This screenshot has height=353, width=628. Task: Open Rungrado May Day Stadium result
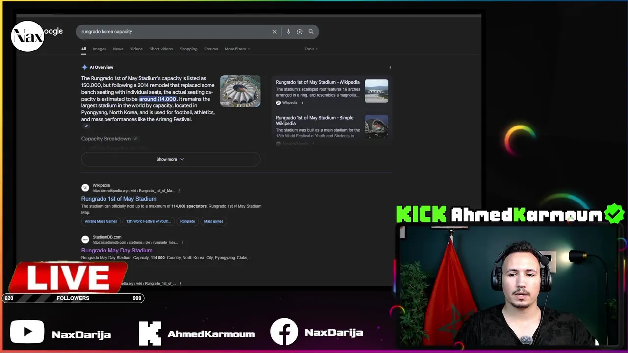(117, 250)
